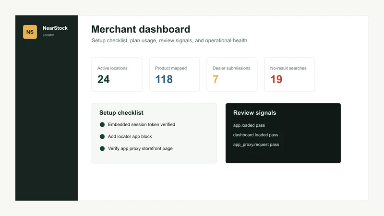This screenshot has width=384, height=216.
Task: Select Add locator app block item
Action: tap(130, 136)
